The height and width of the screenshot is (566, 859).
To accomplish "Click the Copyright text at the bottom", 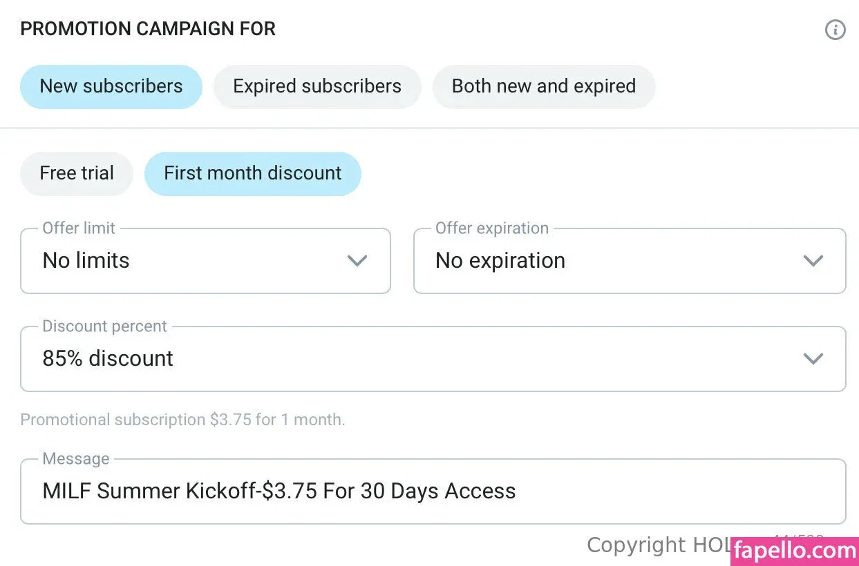I will [657, 545].
